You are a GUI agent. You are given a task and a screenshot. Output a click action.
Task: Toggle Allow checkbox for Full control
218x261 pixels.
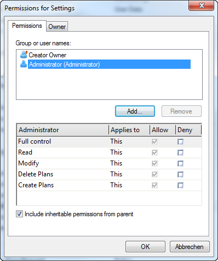click(x=154, y=141)
